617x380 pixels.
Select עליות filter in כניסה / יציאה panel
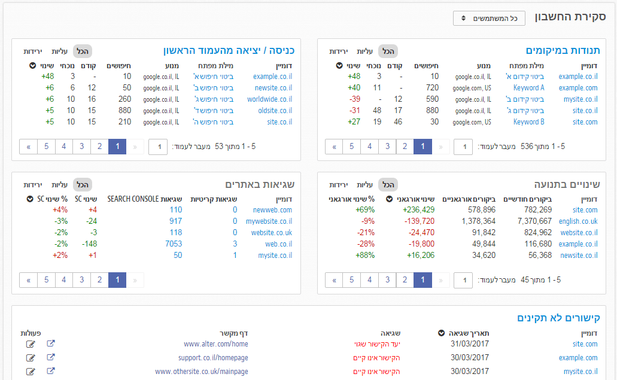[x=59, y=51]
